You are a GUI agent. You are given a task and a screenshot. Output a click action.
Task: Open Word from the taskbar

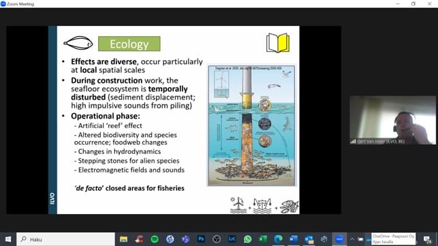(x=294, y=239)
